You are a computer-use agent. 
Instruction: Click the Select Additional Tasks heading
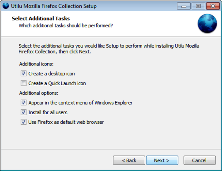click(41, 19)
